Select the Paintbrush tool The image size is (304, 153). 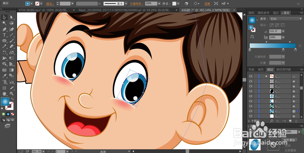(12, 41)
